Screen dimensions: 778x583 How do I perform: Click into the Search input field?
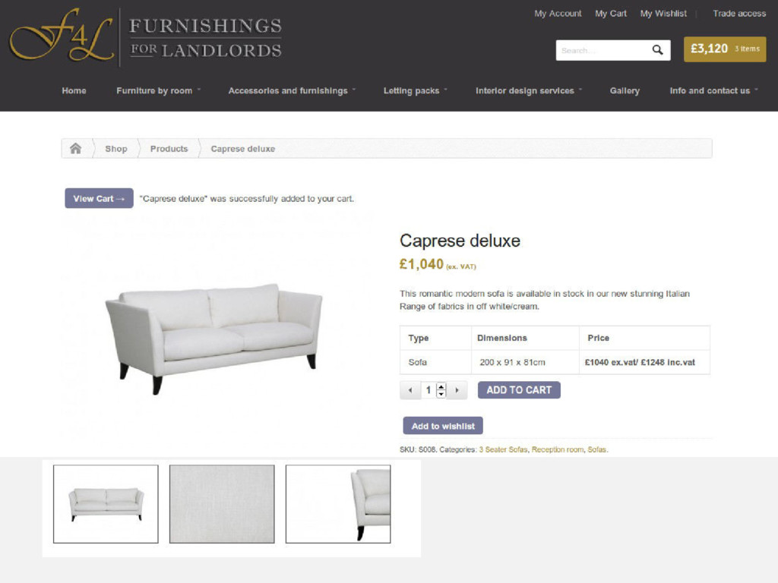pos(602,50)
